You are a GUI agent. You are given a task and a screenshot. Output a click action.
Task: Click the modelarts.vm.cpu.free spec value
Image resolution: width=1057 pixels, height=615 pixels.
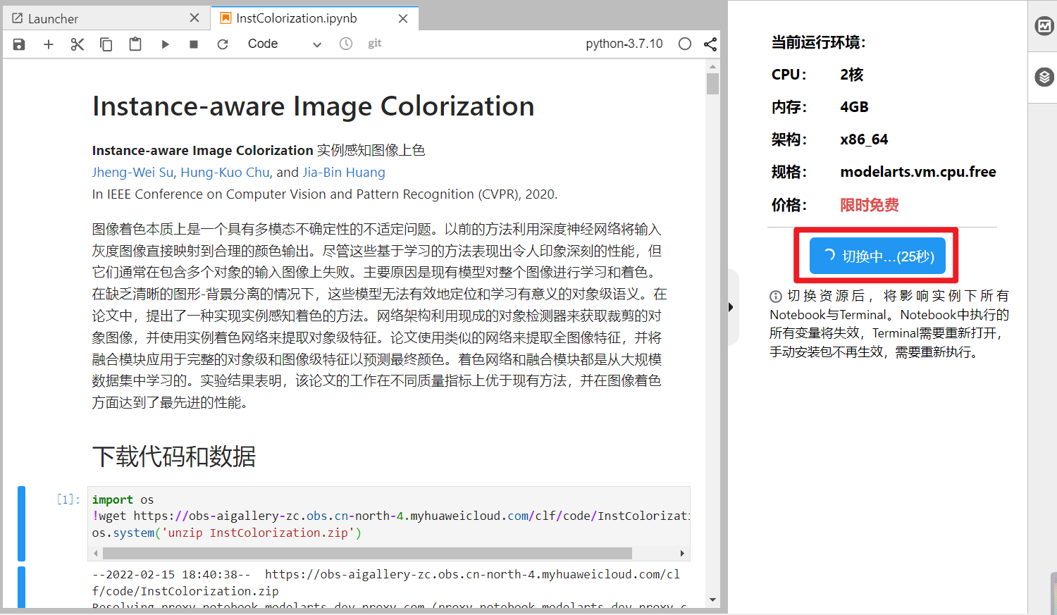[x=918, y=172]
